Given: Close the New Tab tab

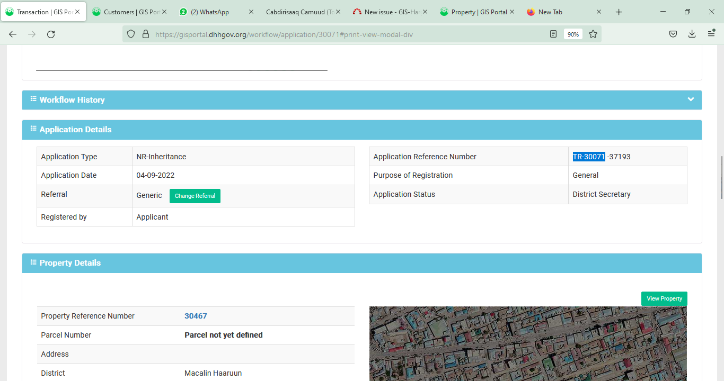Looking at the screenshot, I should [599, 12].
